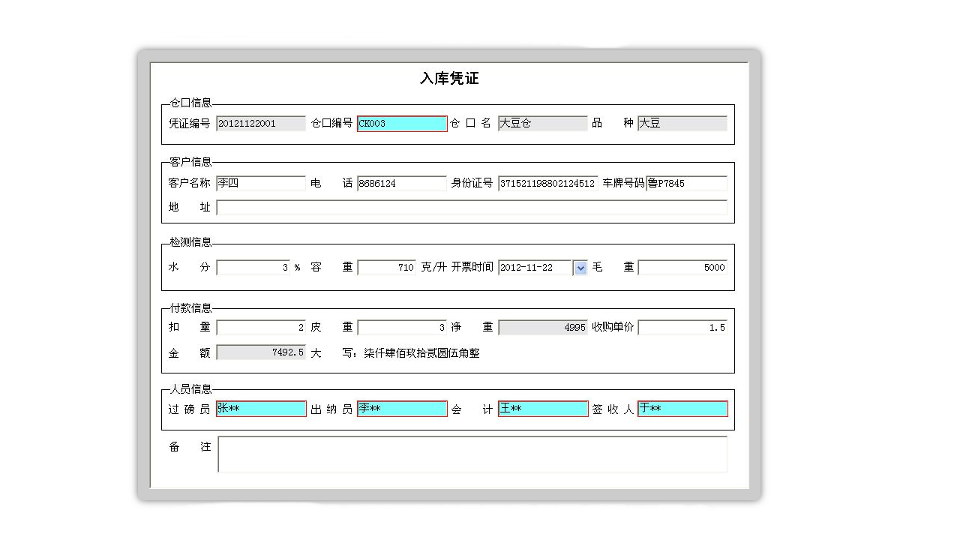Click the 身份证号 input field
This screenshot has width=960, height=540.
[x=547, y=184]
